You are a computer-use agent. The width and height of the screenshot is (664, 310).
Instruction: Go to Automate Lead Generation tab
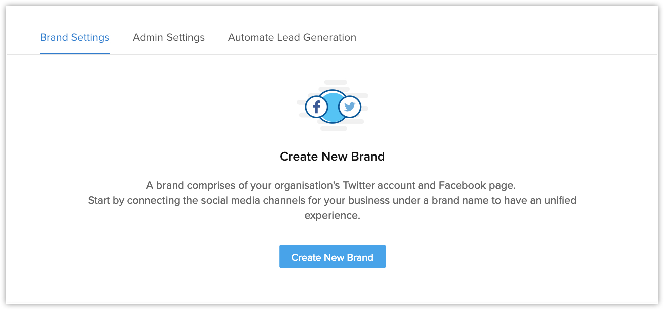[292, 37]
